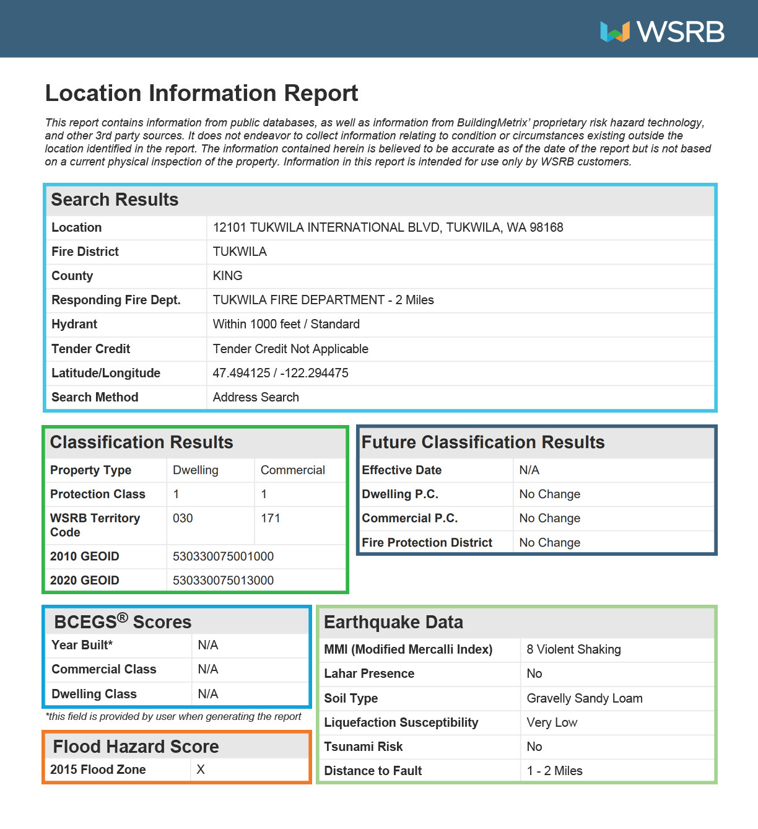Click the Year Built* label

82,645
